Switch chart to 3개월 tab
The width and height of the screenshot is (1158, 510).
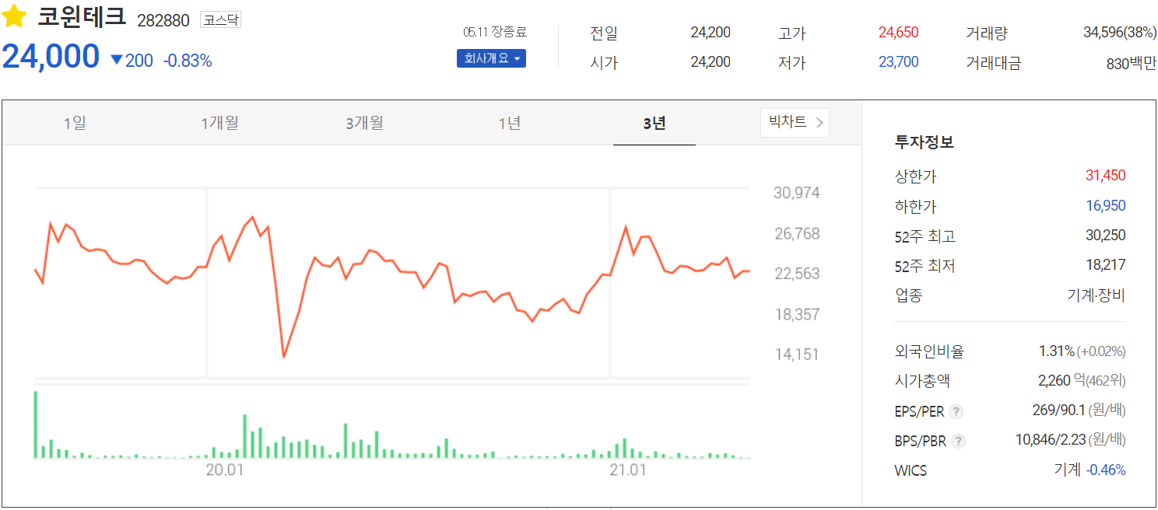(364, 122)
